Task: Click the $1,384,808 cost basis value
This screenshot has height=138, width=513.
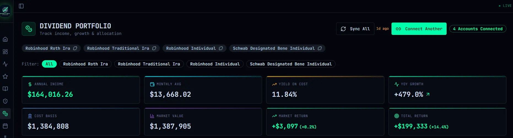Action: click(48, 126)
